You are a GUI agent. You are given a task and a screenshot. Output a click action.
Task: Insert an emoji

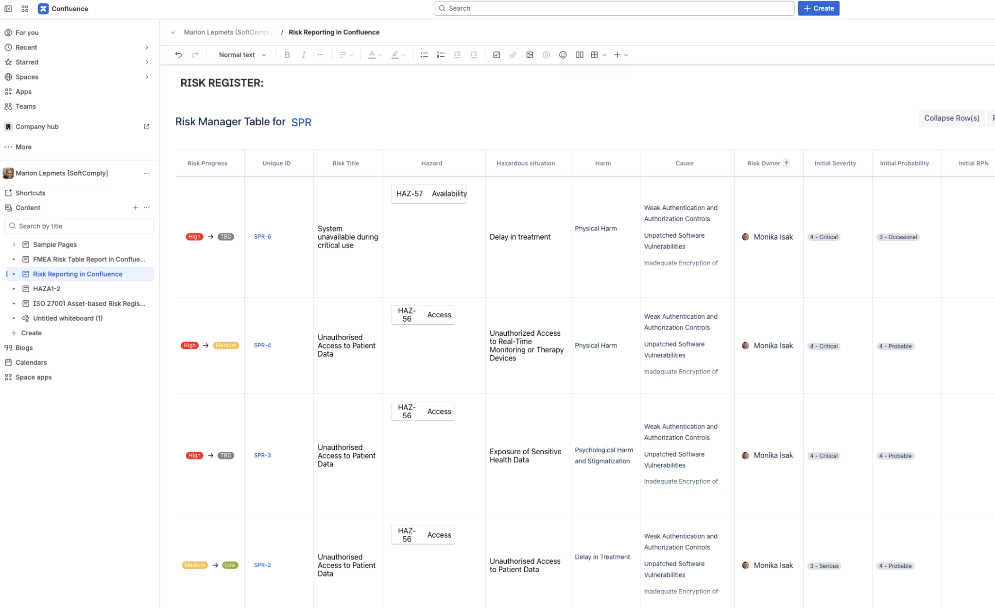click(x=563, y=54)
